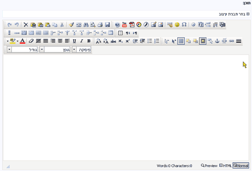This screenshot has width=252, height=171.
Task: Click the smiley emoticon icon
Action: pos(177,25)
